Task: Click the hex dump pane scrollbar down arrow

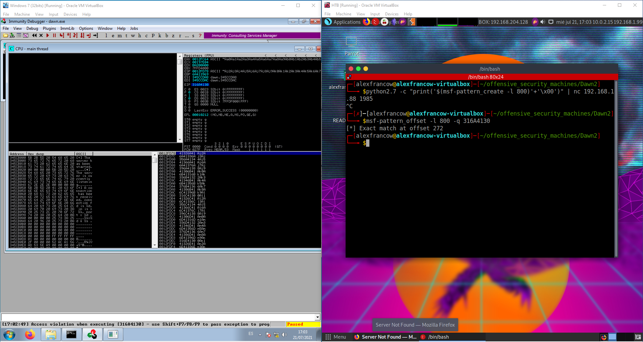Action: point(155,245)
